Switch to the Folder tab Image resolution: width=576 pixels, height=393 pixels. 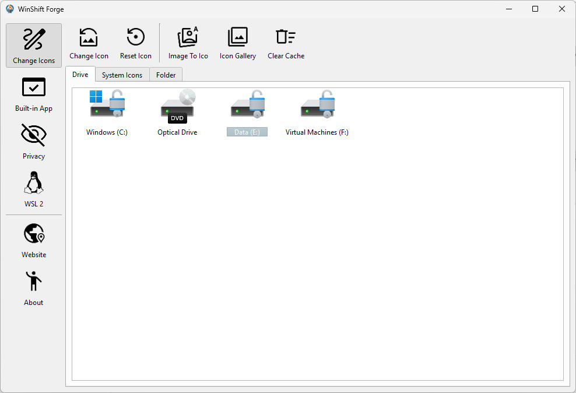[166, 75]
